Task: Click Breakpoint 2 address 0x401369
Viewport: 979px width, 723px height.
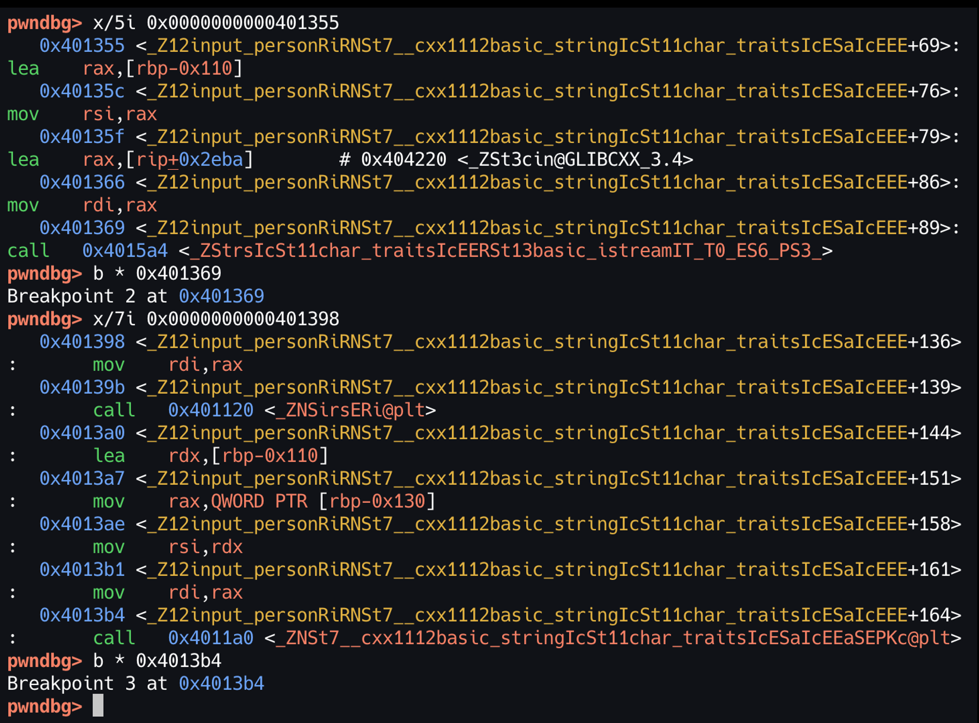Action: pos(221,296)
